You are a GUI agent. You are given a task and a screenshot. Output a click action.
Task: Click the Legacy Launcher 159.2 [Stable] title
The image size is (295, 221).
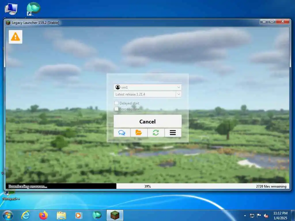click(x=35, y=23)
